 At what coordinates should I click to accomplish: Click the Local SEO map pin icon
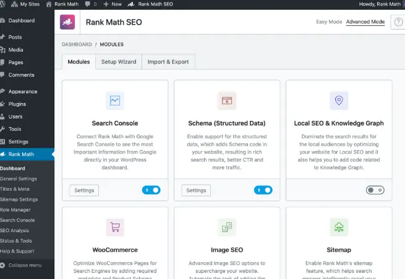339,101
